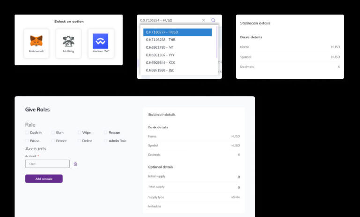Select the 0.0.7106268 - THB option
The image size is (360, 217).
click(x=178, y=40)
